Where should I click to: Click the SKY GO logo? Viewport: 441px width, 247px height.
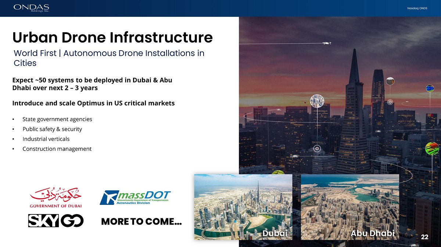tap(56, 220)
